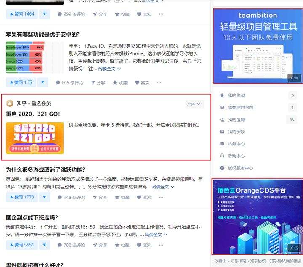Open the orange 重启2020 promotional banner image

click(x=35, y=138)
